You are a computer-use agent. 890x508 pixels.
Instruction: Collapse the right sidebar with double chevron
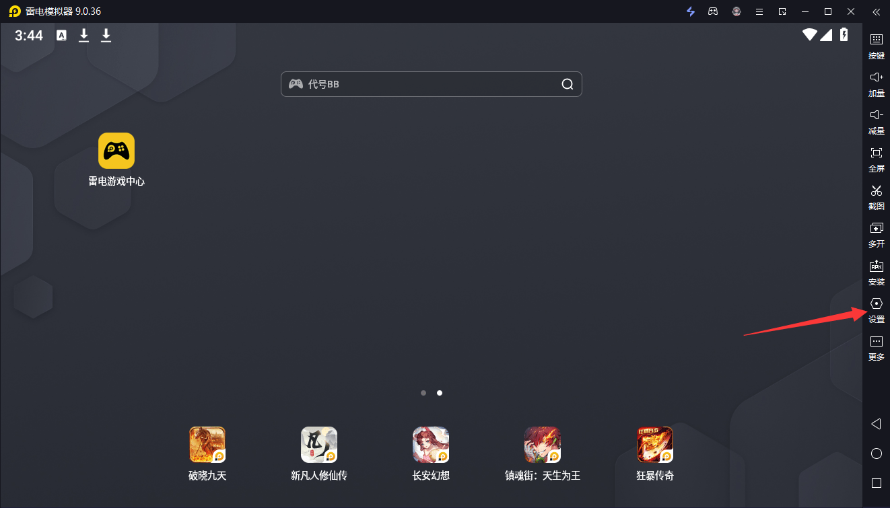[876, 11]
